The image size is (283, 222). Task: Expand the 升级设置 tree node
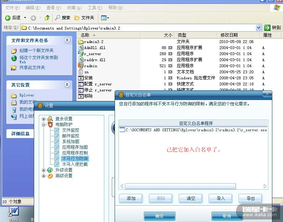coord(43,170)
